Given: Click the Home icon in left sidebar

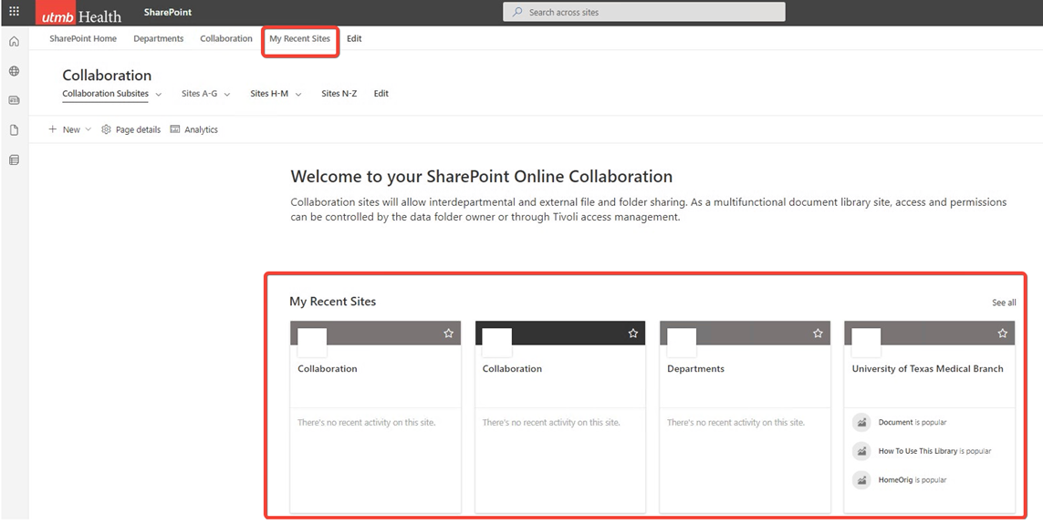Looking at the screenshot, I should click(x=14, y=42).
